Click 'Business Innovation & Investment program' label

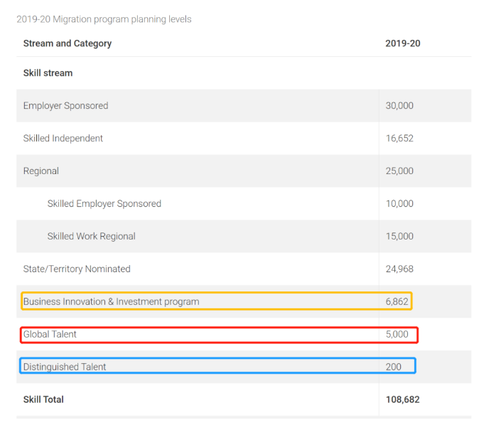[111, 301]
